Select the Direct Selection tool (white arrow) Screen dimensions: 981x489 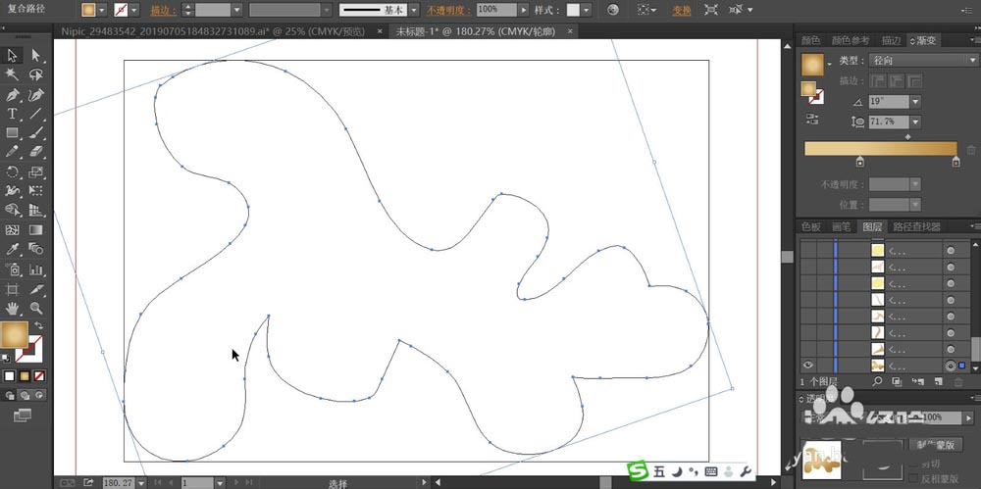click(35, 56)
